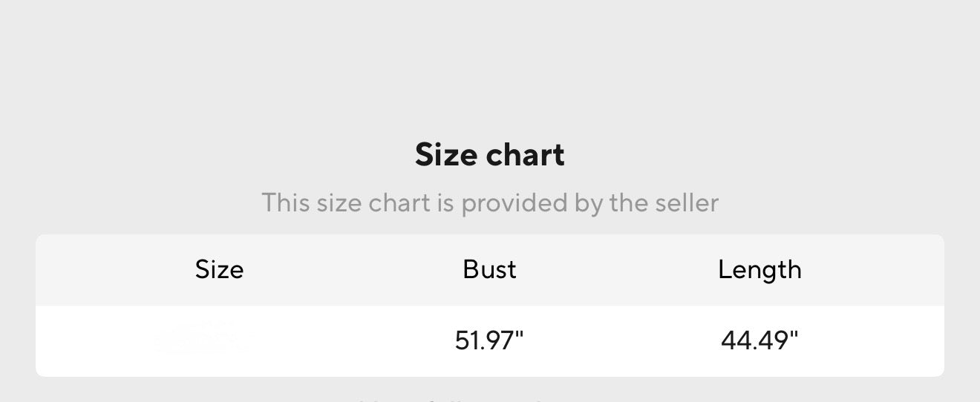
Task: Click the word "seller" in the subtitle
Action: (687, 202)
